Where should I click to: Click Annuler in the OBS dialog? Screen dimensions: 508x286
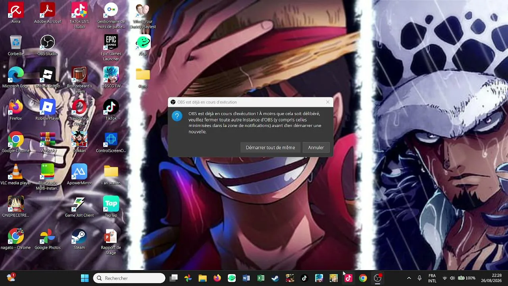point(316,147)
